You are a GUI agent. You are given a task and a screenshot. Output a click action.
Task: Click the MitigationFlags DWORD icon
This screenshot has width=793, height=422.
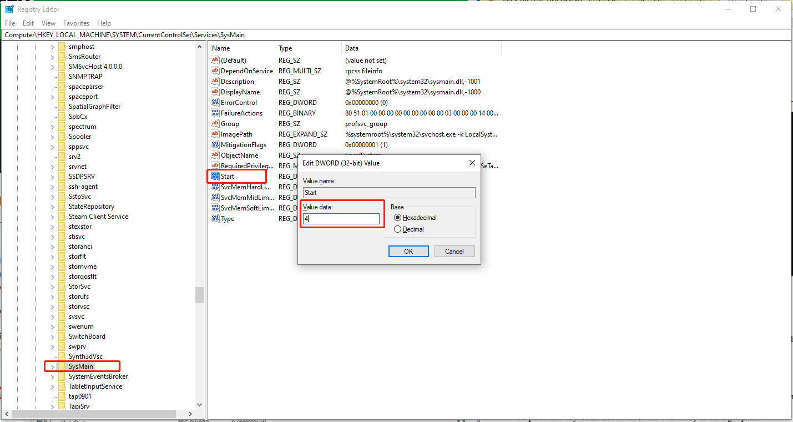coord(216,144)
